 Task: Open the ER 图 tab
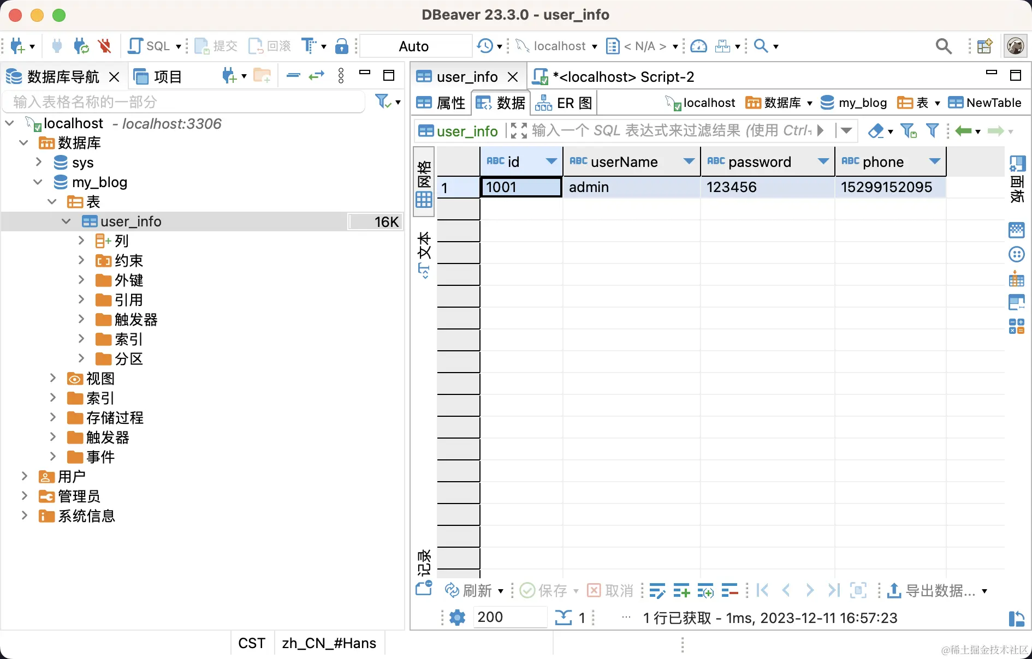[564, 103]
